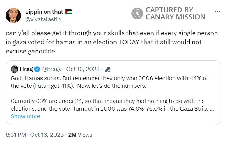This screenshot has height=144, width=227.
Task: Click the Canary Mission bird logo
Action: 137,13
